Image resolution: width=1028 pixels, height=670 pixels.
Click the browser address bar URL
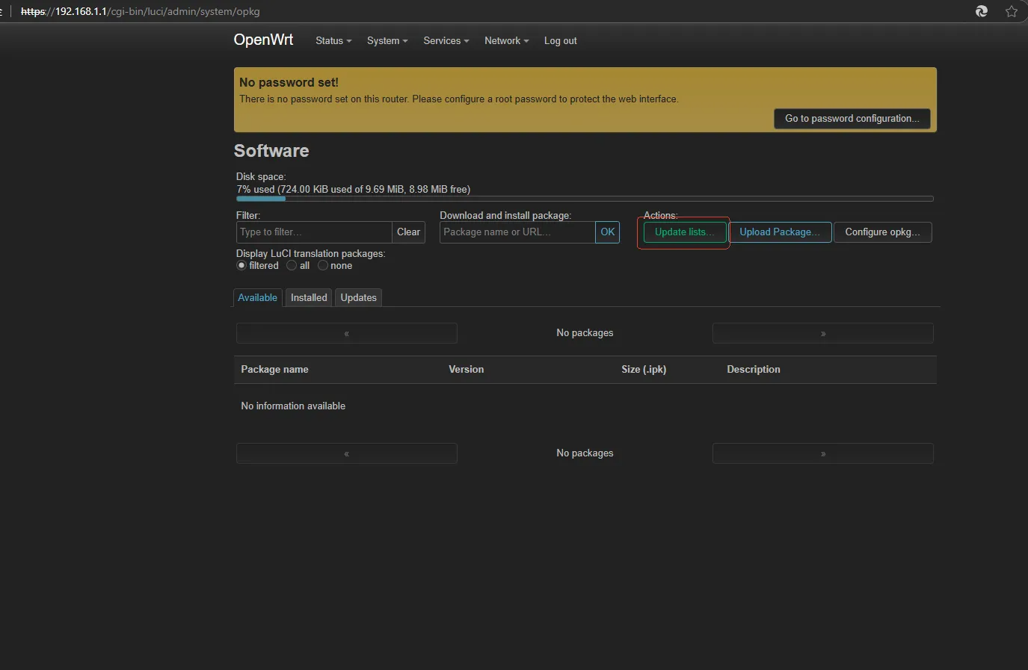click(x=141, y=11)
